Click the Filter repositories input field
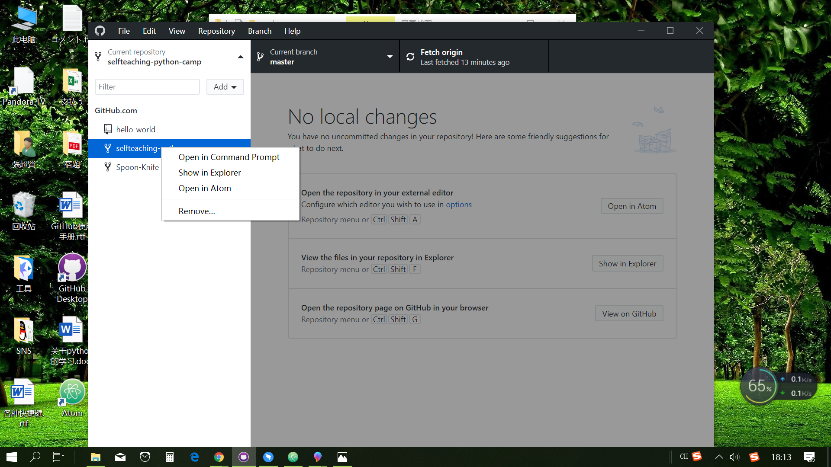The width and height of the screenshot is (831, 467). coord(147,86)
